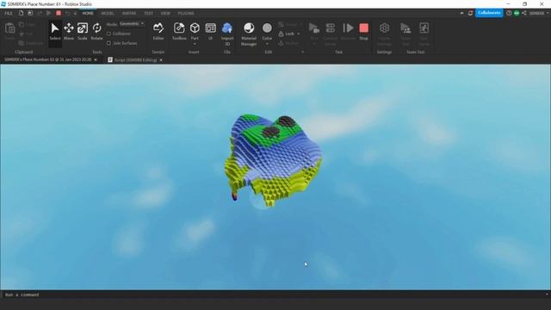Click the Lock tool icon
This screenshot has width=551, height=310.
coord(282,34)
